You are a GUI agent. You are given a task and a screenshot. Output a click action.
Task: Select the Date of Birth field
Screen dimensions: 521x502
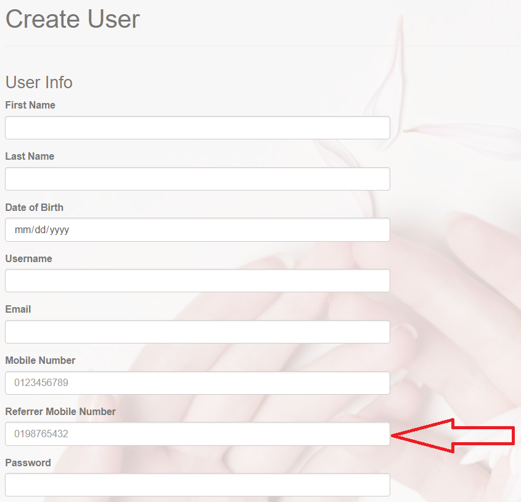pyautogui.click(x=197, y=229)
